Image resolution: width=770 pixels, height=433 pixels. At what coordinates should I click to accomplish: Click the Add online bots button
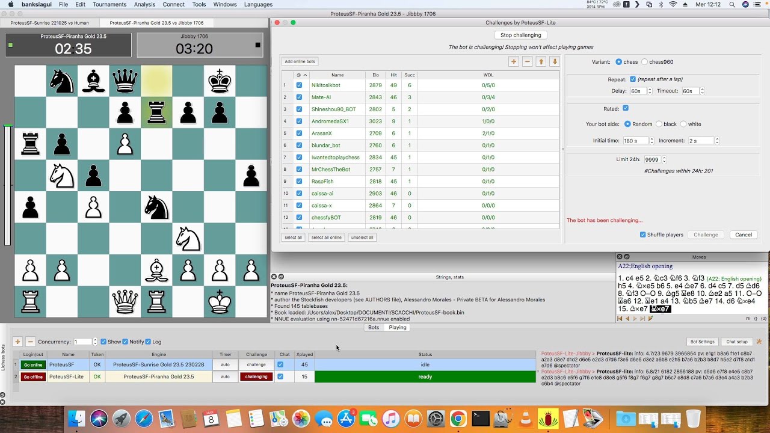click(x=300, y=61)
